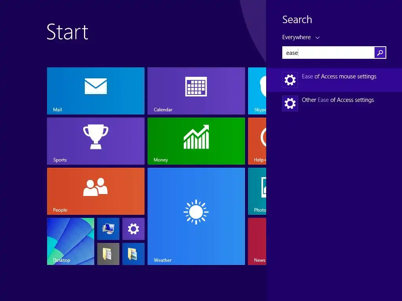Open the Help+Tips tile
Image resolution: width=402 pixels, height=301 pixels.
(257, 141)
